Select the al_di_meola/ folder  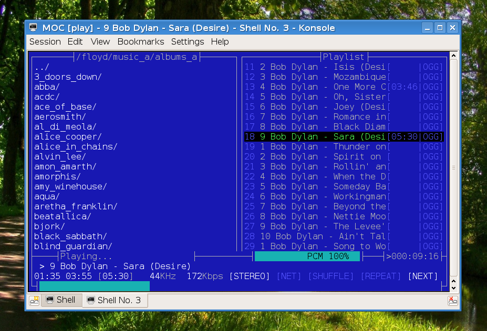65,126
